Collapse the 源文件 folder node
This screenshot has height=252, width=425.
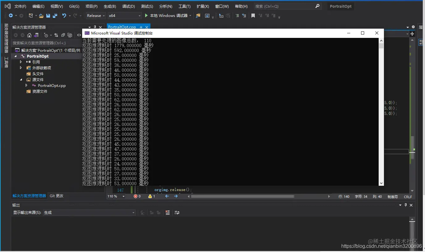21,80
